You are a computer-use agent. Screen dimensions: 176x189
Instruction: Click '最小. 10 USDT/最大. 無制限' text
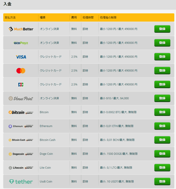(117, 181)
